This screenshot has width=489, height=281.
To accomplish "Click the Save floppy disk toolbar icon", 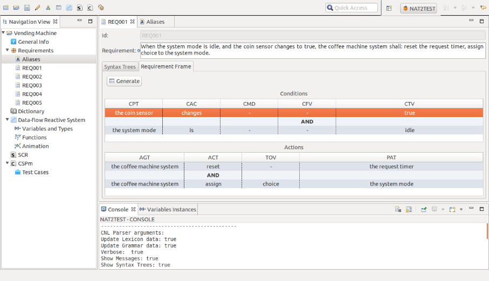I will click(x=27, y=8).
